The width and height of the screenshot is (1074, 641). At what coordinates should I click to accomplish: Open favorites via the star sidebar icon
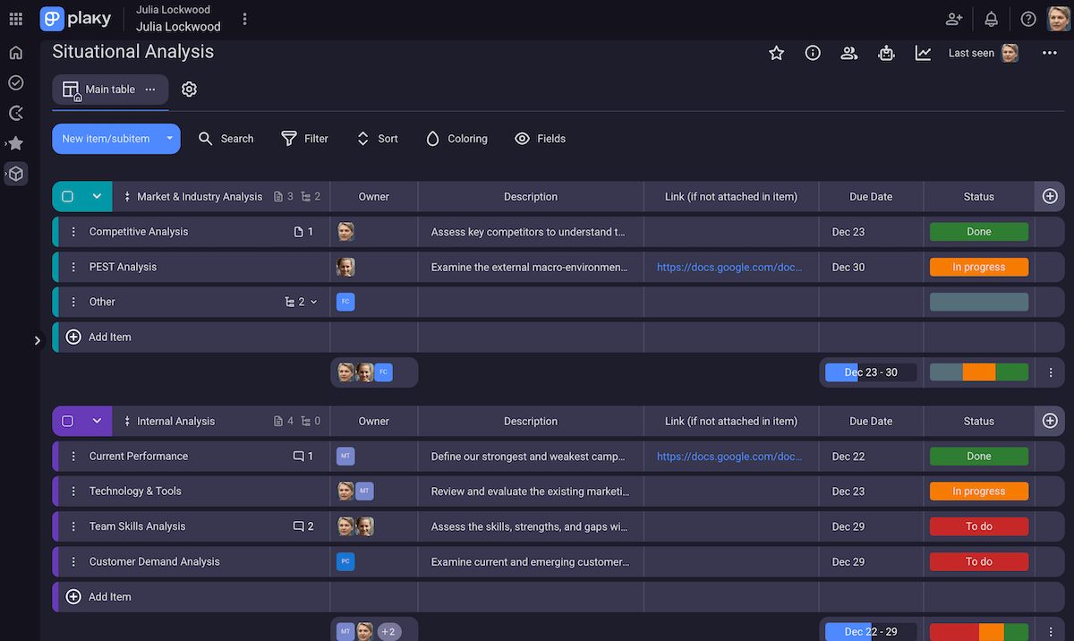click(16, 143)
